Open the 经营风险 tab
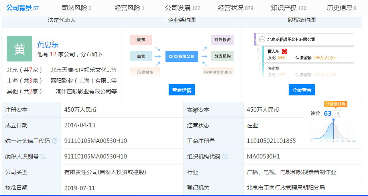368x196 pixels. (x=129, y=8)
